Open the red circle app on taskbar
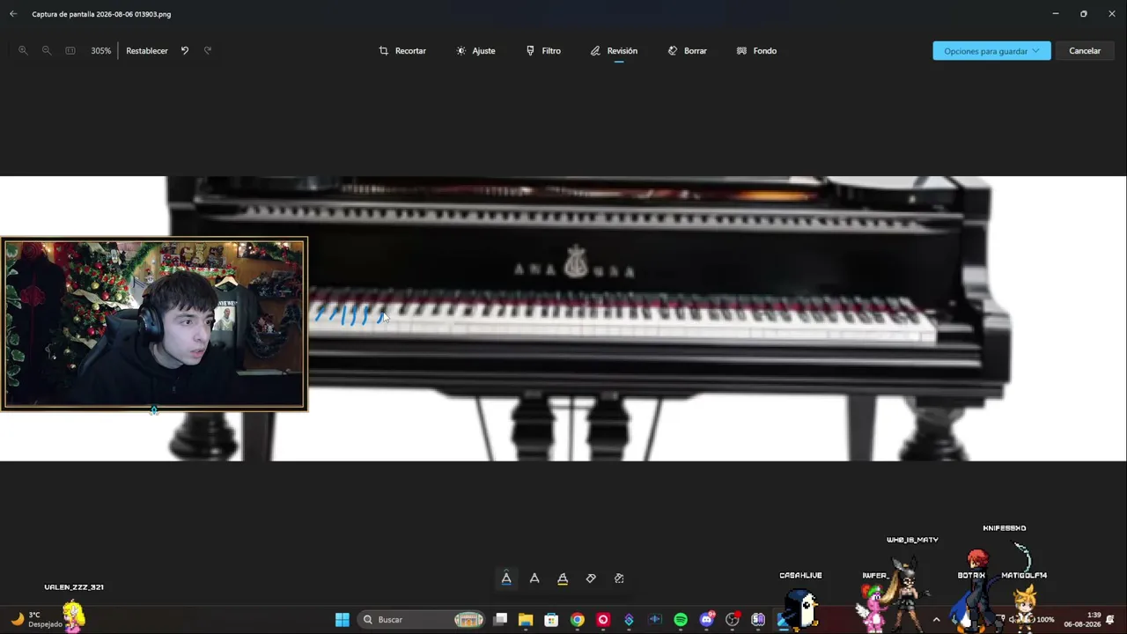 tap(603, 620)
